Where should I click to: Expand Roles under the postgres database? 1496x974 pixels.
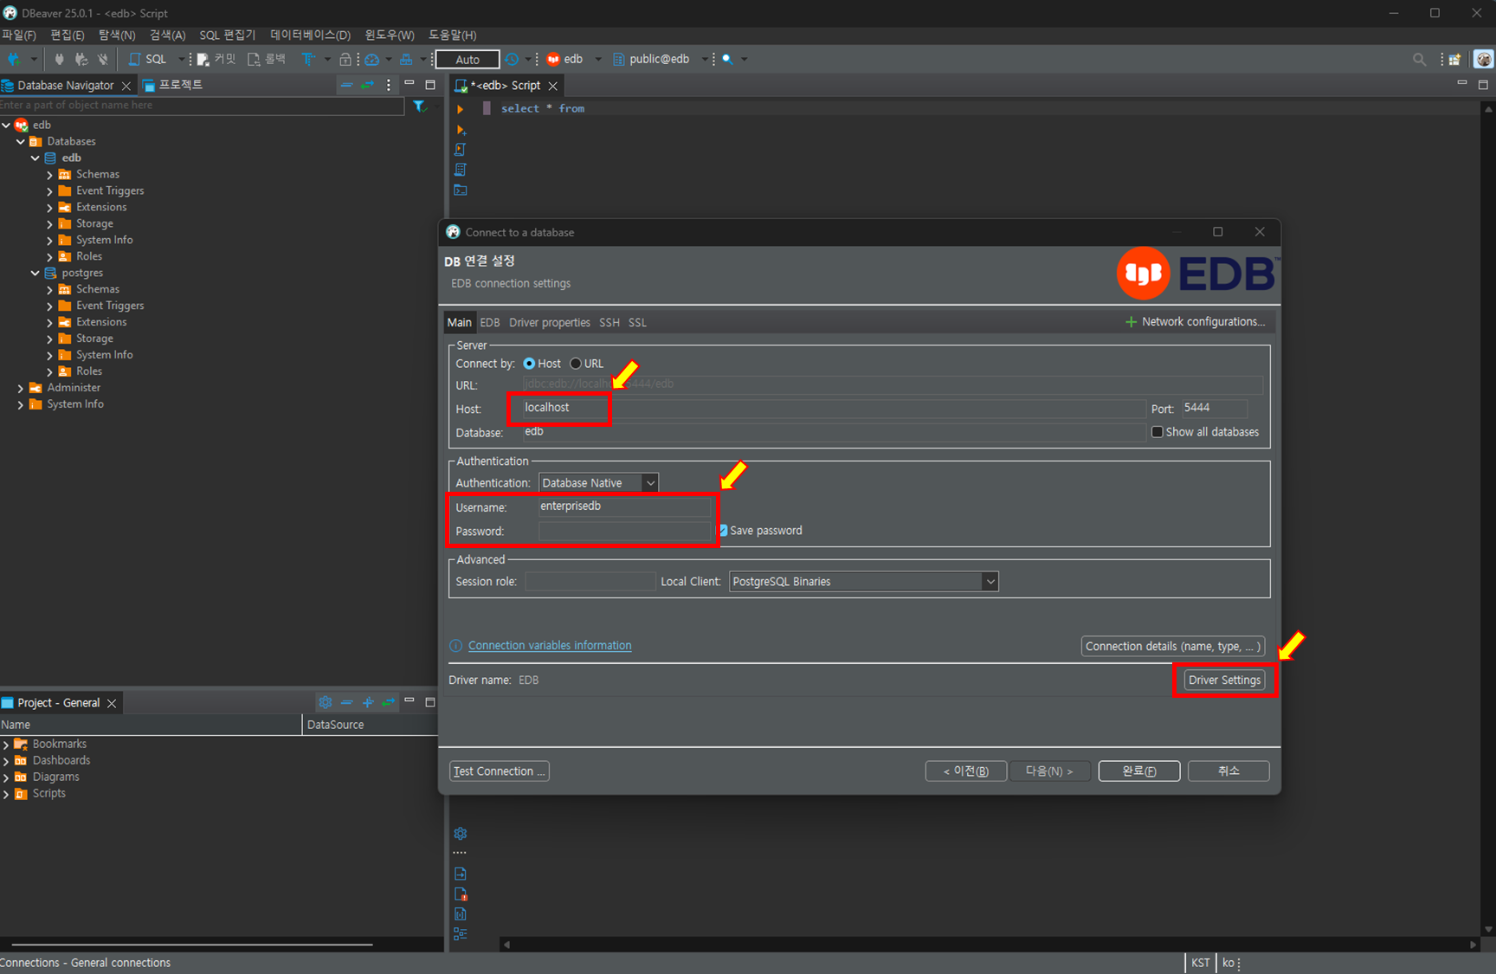tap(50, 372)
